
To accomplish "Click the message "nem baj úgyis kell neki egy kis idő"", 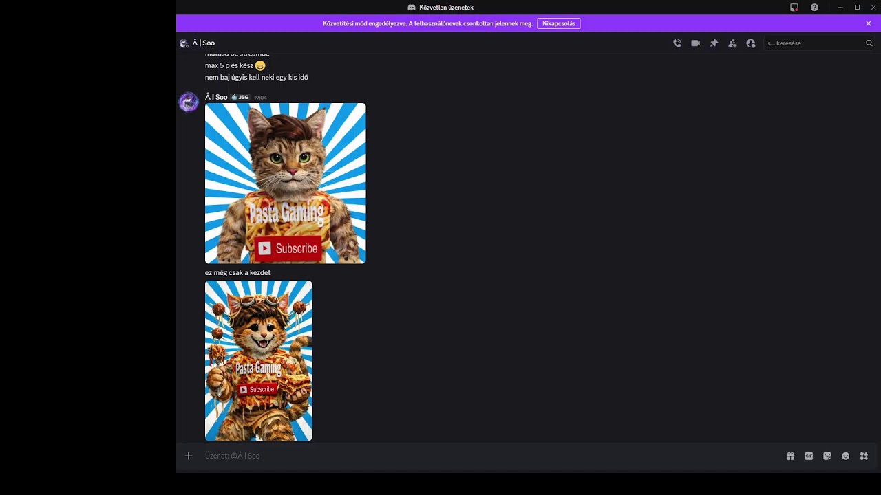I will 257,78.
